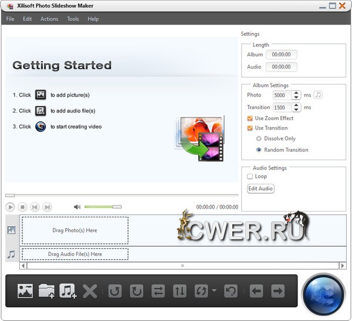The height and width of the screenshot is (321, 352).
Task: Select the Dissolve Only radio option
Action: tap(259, 139)
